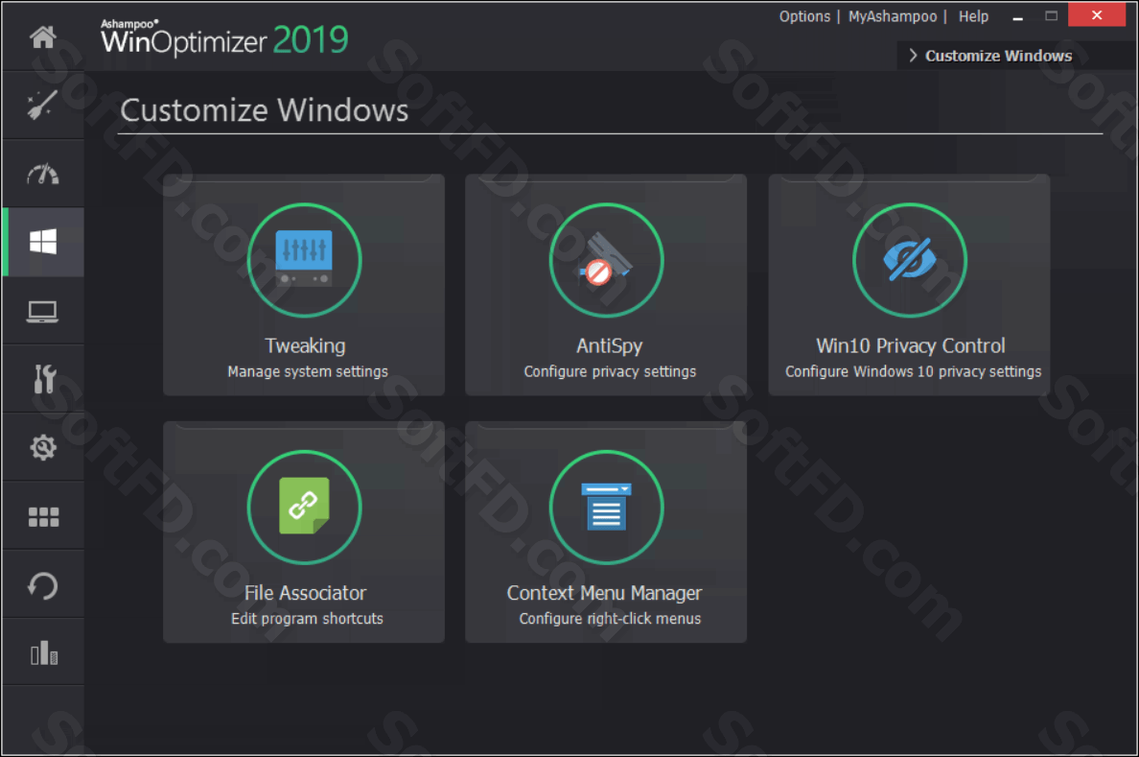Click the Win10 Privacy Control eye icon
The image size is (1139, 757).
pyautogui.click(x=910, y=260)
